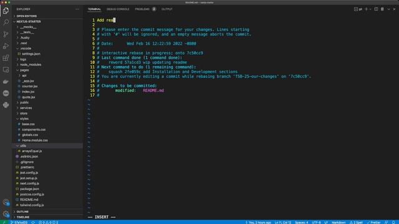Image resolution: width=399 pixels, height=224 pixels.
Task: Close the terminal panel
Action: tap(394, 9)
